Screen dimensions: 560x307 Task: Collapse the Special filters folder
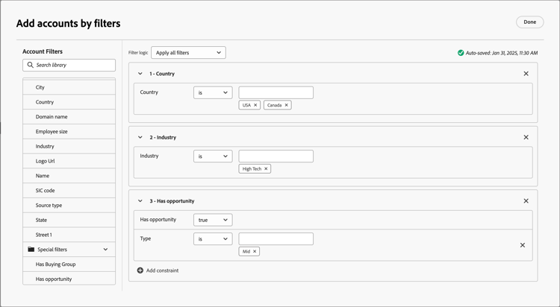point(105,250)
